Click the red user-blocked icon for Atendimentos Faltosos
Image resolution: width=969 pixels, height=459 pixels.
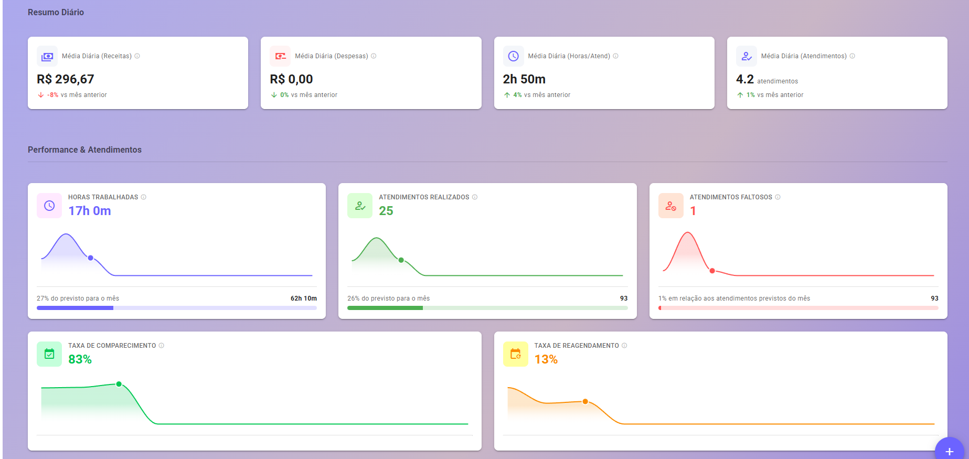(670, 206)
